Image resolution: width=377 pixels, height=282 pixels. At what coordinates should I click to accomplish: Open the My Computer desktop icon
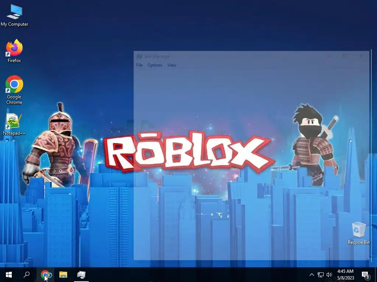(14, 15)
